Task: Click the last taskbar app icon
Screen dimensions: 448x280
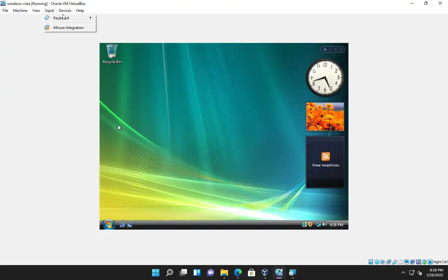Action: coord(292,273)
